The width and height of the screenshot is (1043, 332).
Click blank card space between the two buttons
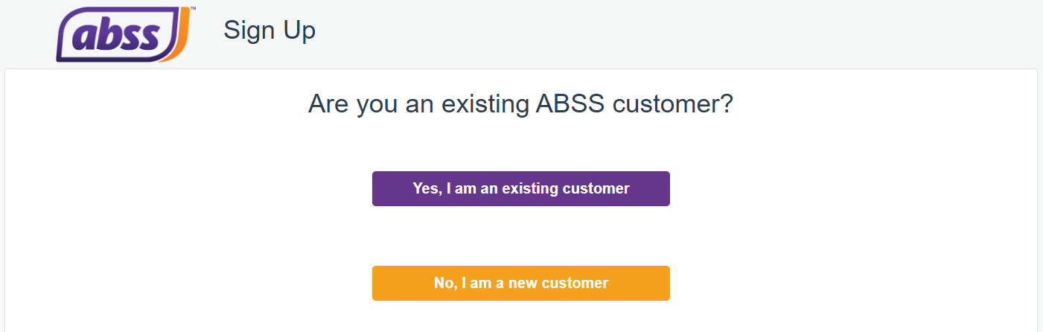point(521,236)
